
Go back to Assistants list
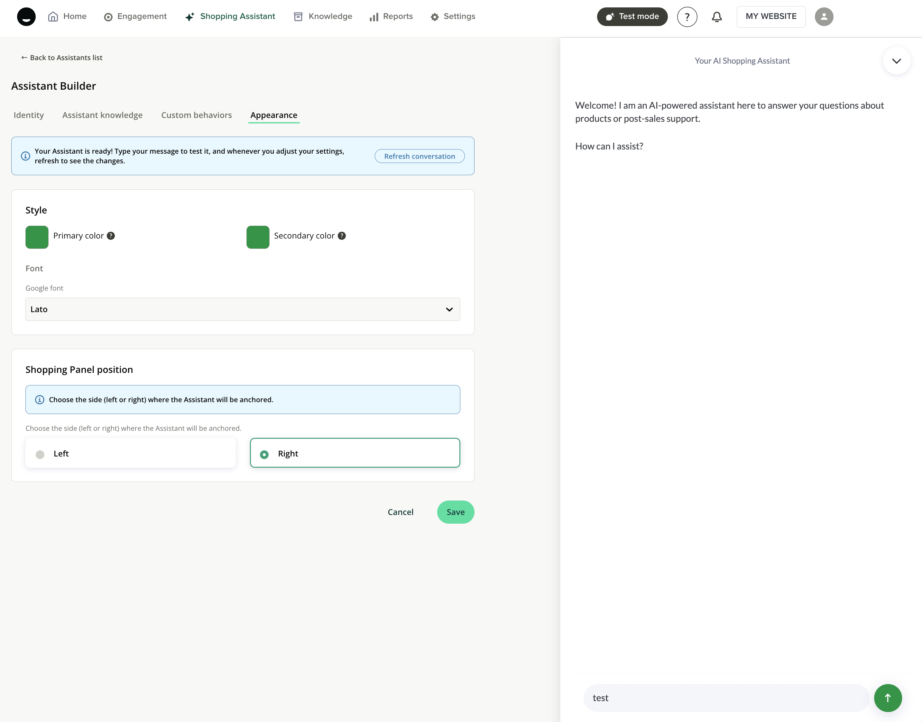pos(62,58)
